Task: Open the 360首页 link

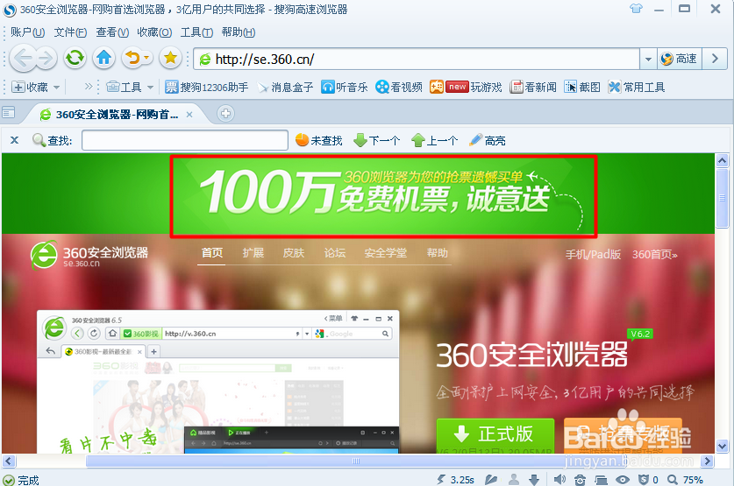Action: pyautogui.click(x=655, y=254)
